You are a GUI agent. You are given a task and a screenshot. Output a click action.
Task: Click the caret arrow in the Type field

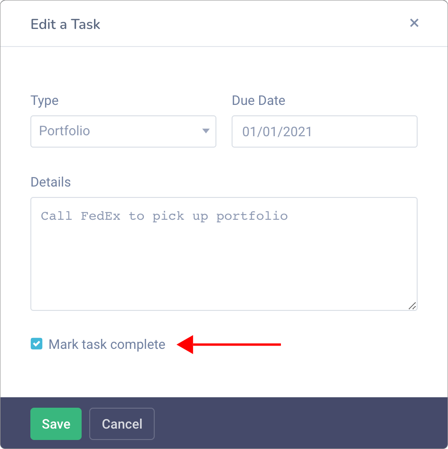point(206,131)
